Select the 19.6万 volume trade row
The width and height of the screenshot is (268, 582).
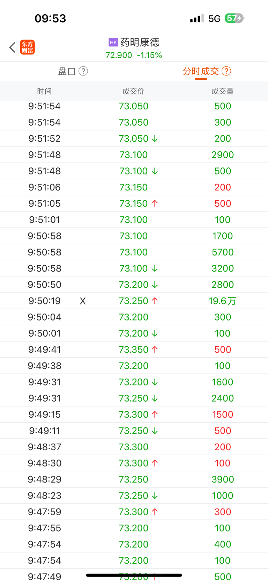pyautogui.click(x=134, y=301)
